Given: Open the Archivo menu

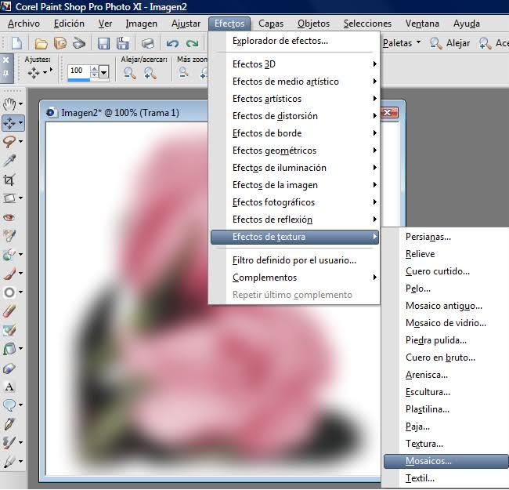Looking at the screenshot, I should coord(23,24).
